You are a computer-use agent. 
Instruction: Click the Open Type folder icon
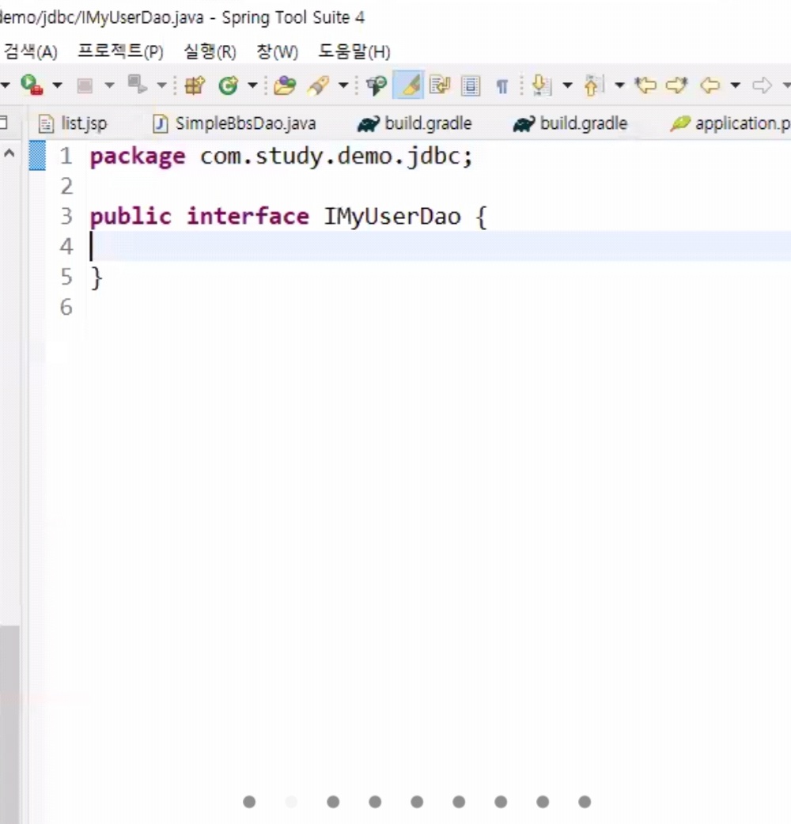pyautogui.click(x=285, y=85)
